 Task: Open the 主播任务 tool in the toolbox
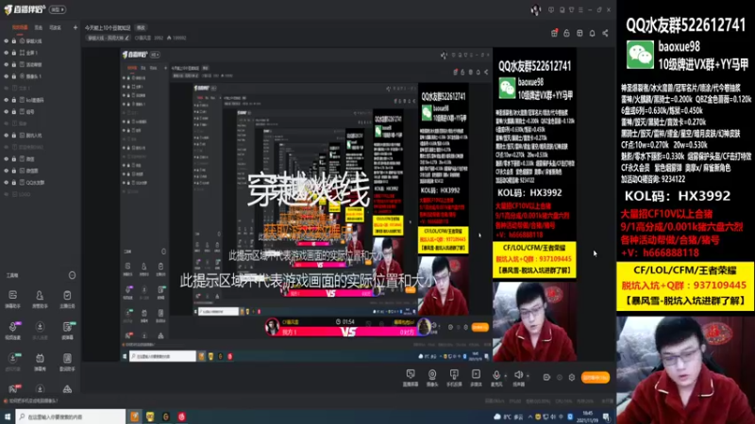pos(67,299)
